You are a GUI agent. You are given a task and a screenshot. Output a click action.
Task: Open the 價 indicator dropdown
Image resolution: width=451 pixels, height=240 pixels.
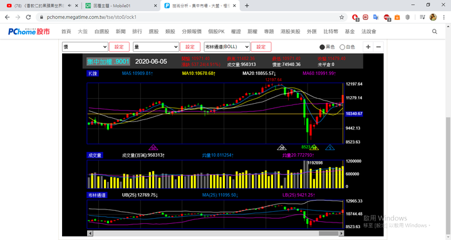click(x=85, y=47)
